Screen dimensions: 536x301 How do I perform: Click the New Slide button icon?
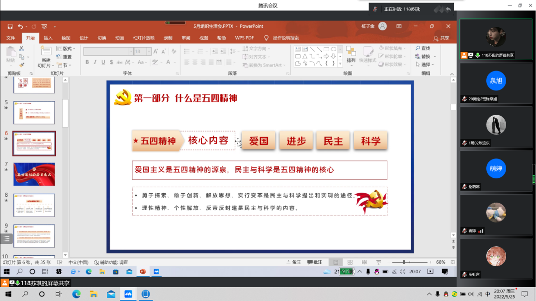(46, 51)
